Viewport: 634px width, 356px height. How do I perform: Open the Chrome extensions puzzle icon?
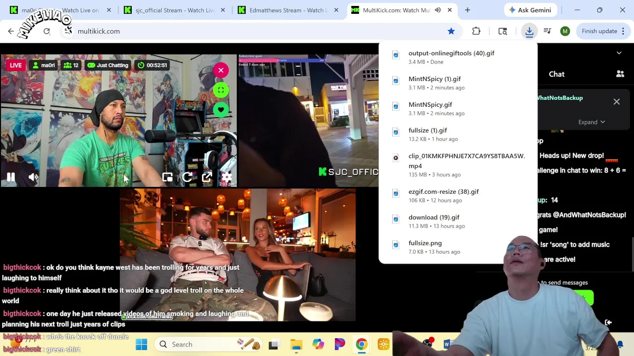(476, 31)
